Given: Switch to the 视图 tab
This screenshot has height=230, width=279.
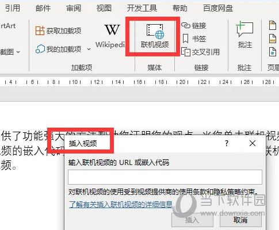Looking at the screenshot, I should coord(104,8).
